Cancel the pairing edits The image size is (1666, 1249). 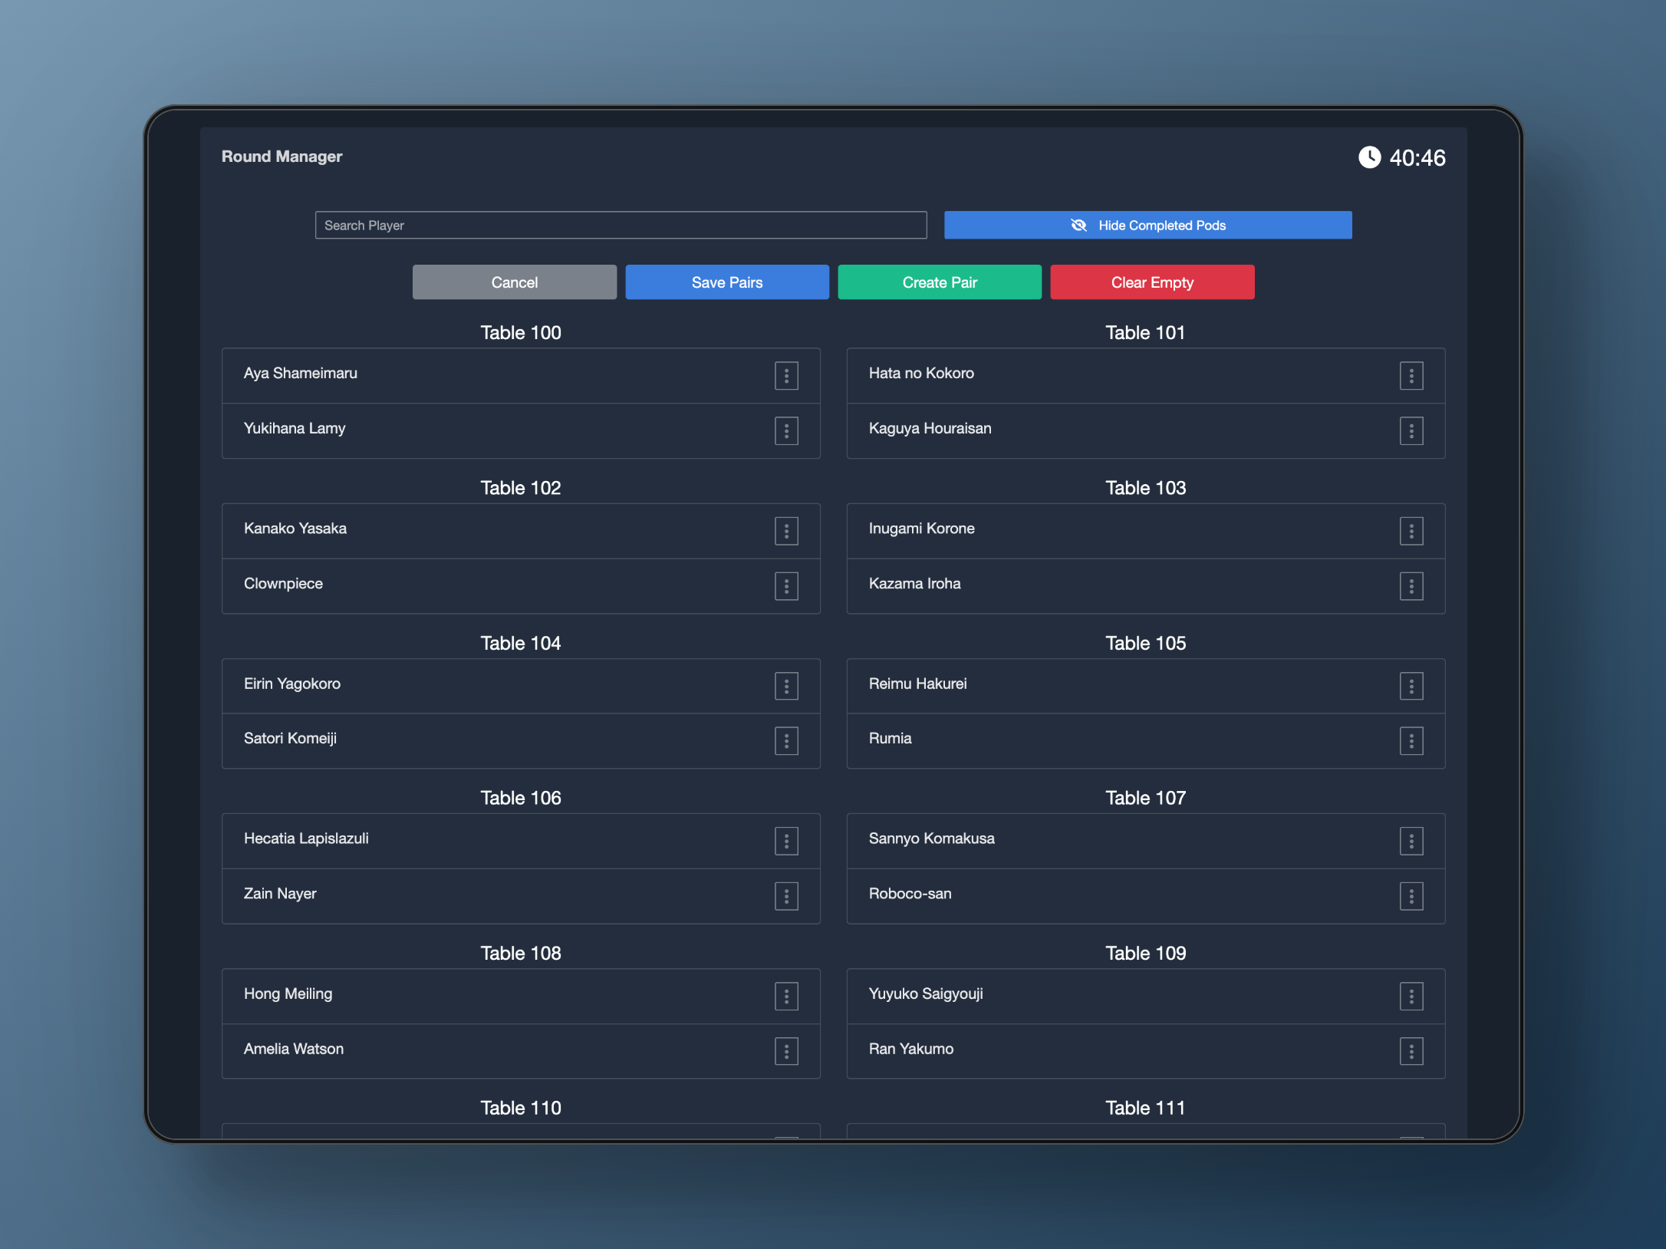(514, 282)
